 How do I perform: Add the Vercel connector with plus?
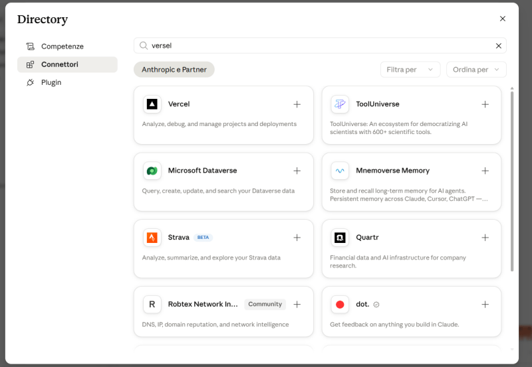point(297,104)
